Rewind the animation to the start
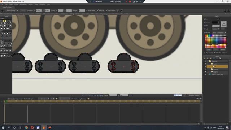The image size is (231, 130). pos(83,95)
